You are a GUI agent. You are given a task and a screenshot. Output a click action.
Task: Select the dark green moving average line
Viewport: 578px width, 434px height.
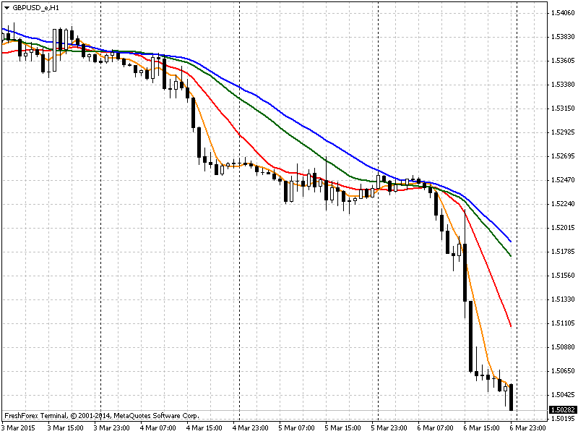pyautogui.click(x=280, y=127)
